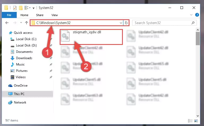Click the New folder quick access icon
The width and height of the screenshot is (204, 126).
tap(21, 8)
